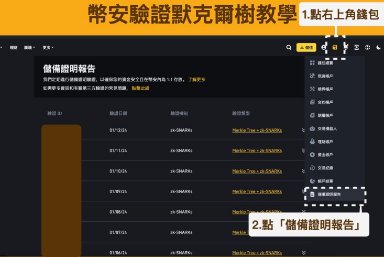The height and width of the screenshot is (257, 384).
Task: Open Merkle Tree link for 01/09/24
Action: pos(257,191)
